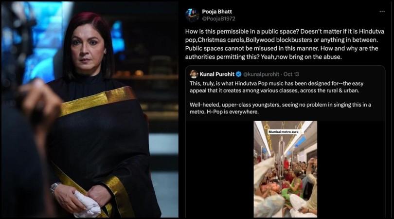Click the 'Mumbai metro aura' caption label
394x219 pixels.
click(284, 132)
